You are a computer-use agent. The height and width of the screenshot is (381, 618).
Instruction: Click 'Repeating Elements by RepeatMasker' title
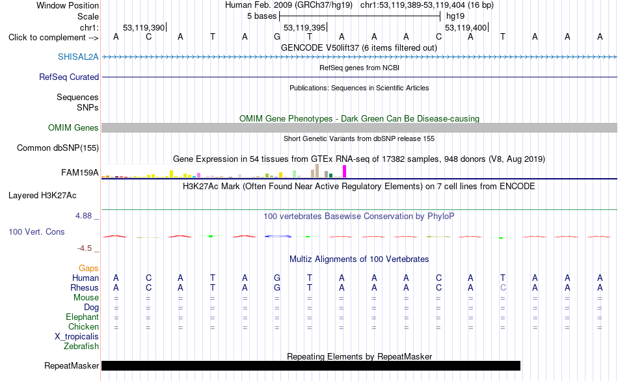pyautogui.click(x=359, y=356)
